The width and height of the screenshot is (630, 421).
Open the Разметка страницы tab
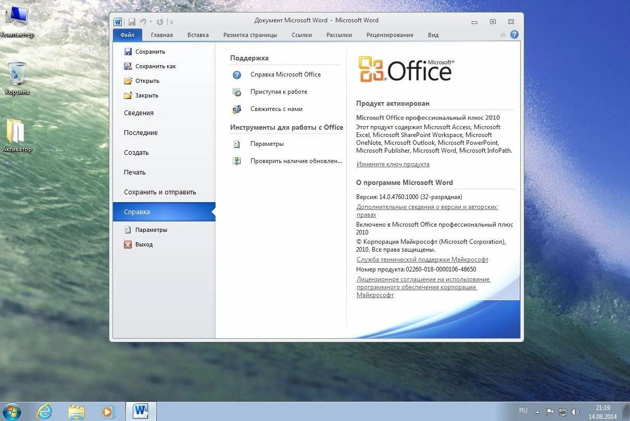point(250,35)
